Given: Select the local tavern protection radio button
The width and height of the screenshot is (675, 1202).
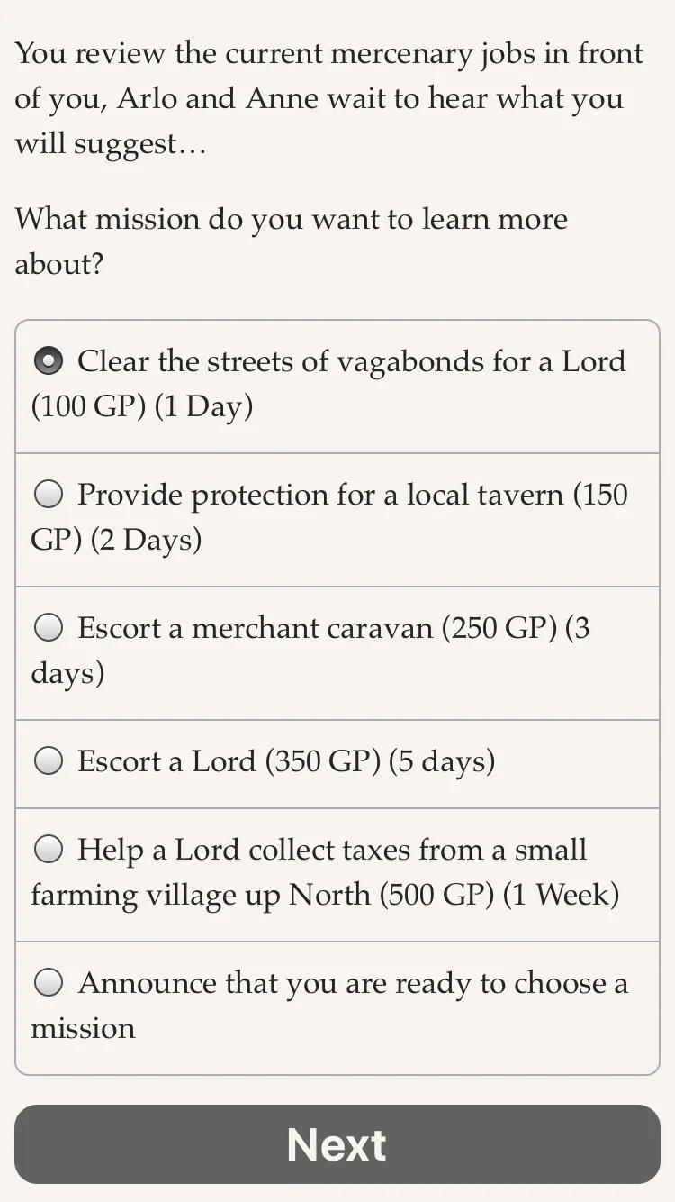Looking at the screenshot, I should coord(49,494).
